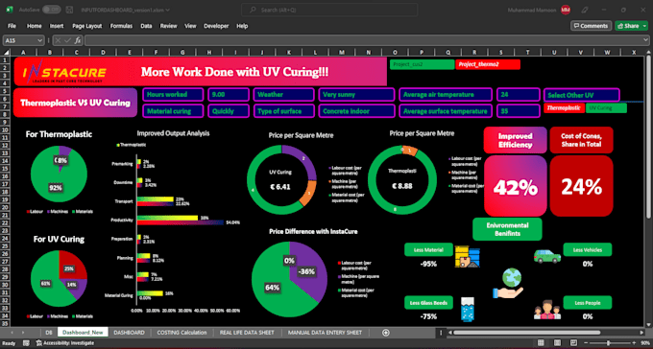Click the Accessibility: Investigate status item
This screenshot has width=653, height=349.
65,343
